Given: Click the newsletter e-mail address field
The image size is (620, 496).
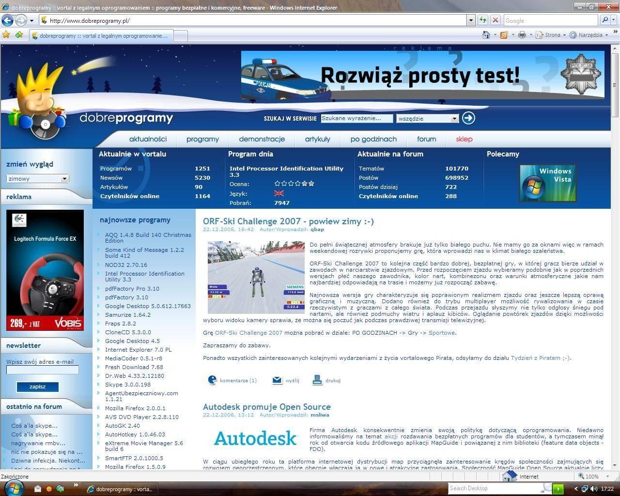Looking at the screenshot, I should point(43,370).
